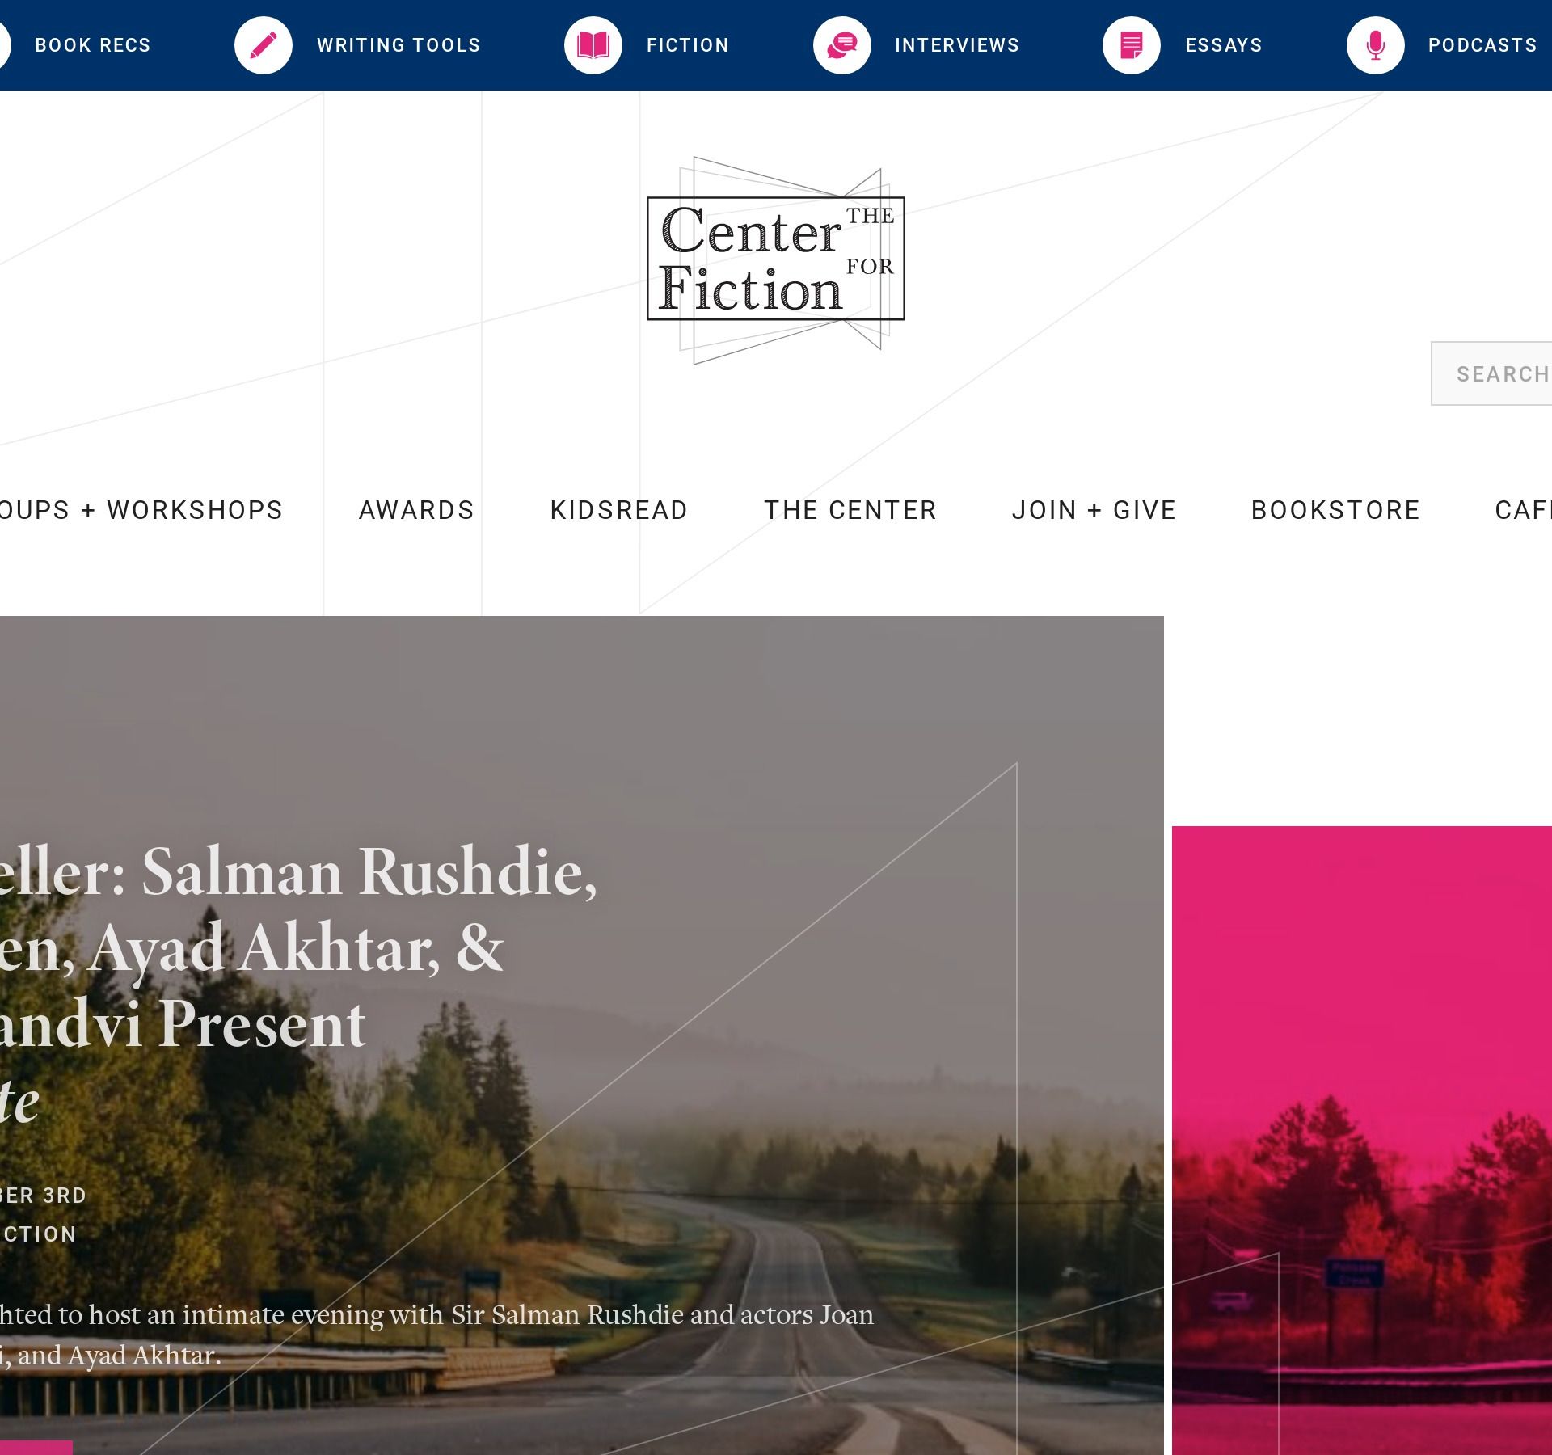Open the Interviews text link

[957, 45]
